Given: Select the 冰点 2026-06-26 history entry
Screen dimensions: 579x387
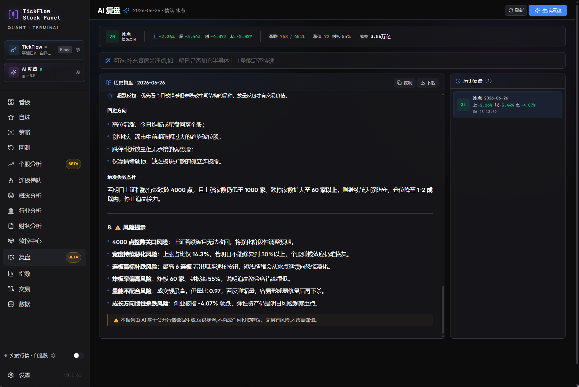Looking at the screenshot, I should (x=508, y=105).
